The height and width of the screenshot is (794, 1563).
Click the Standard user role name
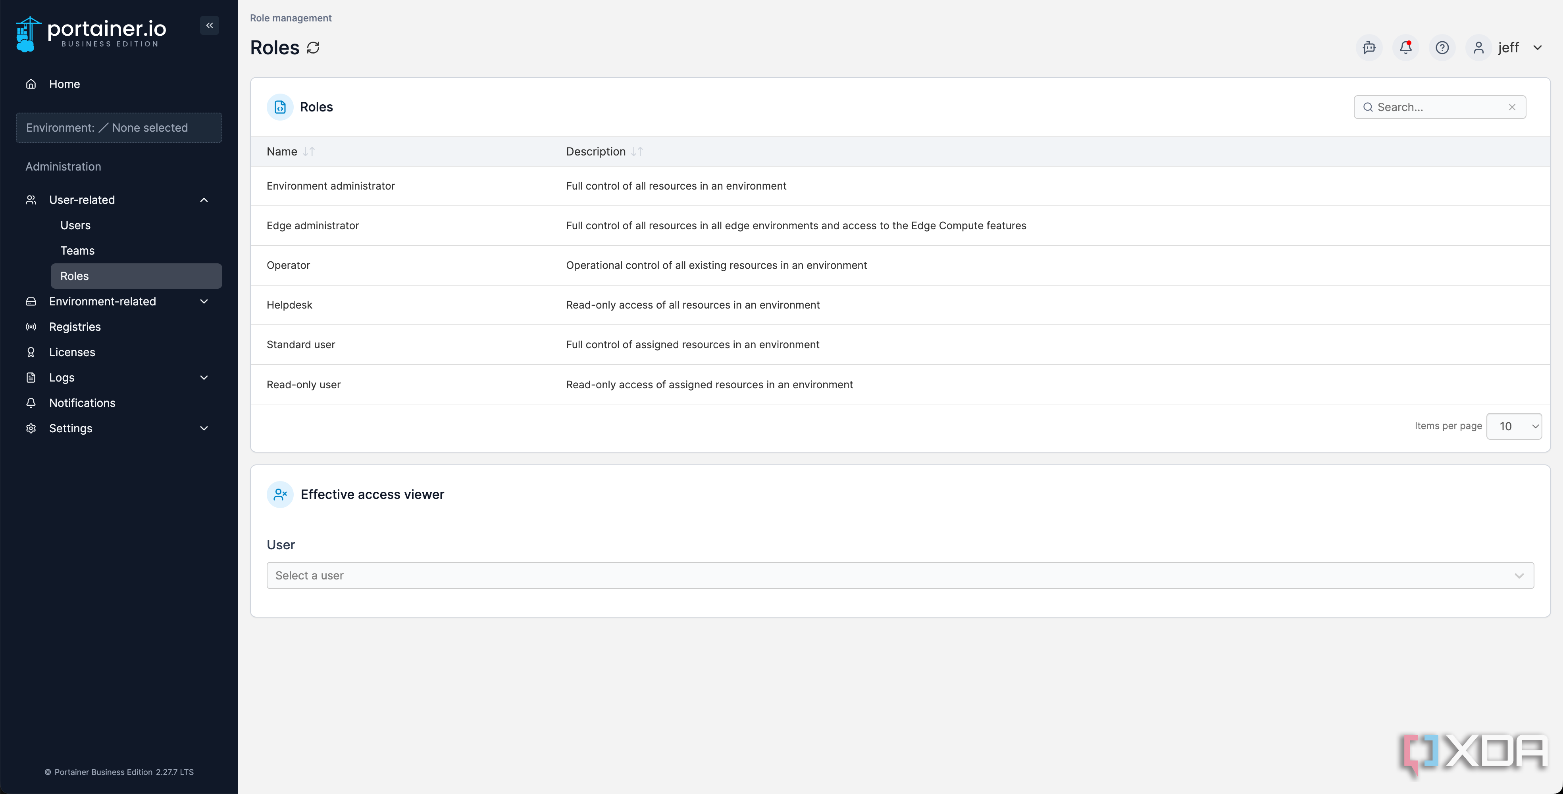coord(301,344)
